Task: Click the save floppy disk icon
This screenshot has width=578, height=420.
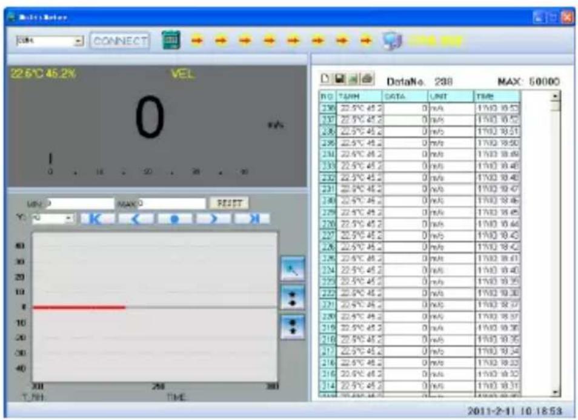Action: click(339, 79)
